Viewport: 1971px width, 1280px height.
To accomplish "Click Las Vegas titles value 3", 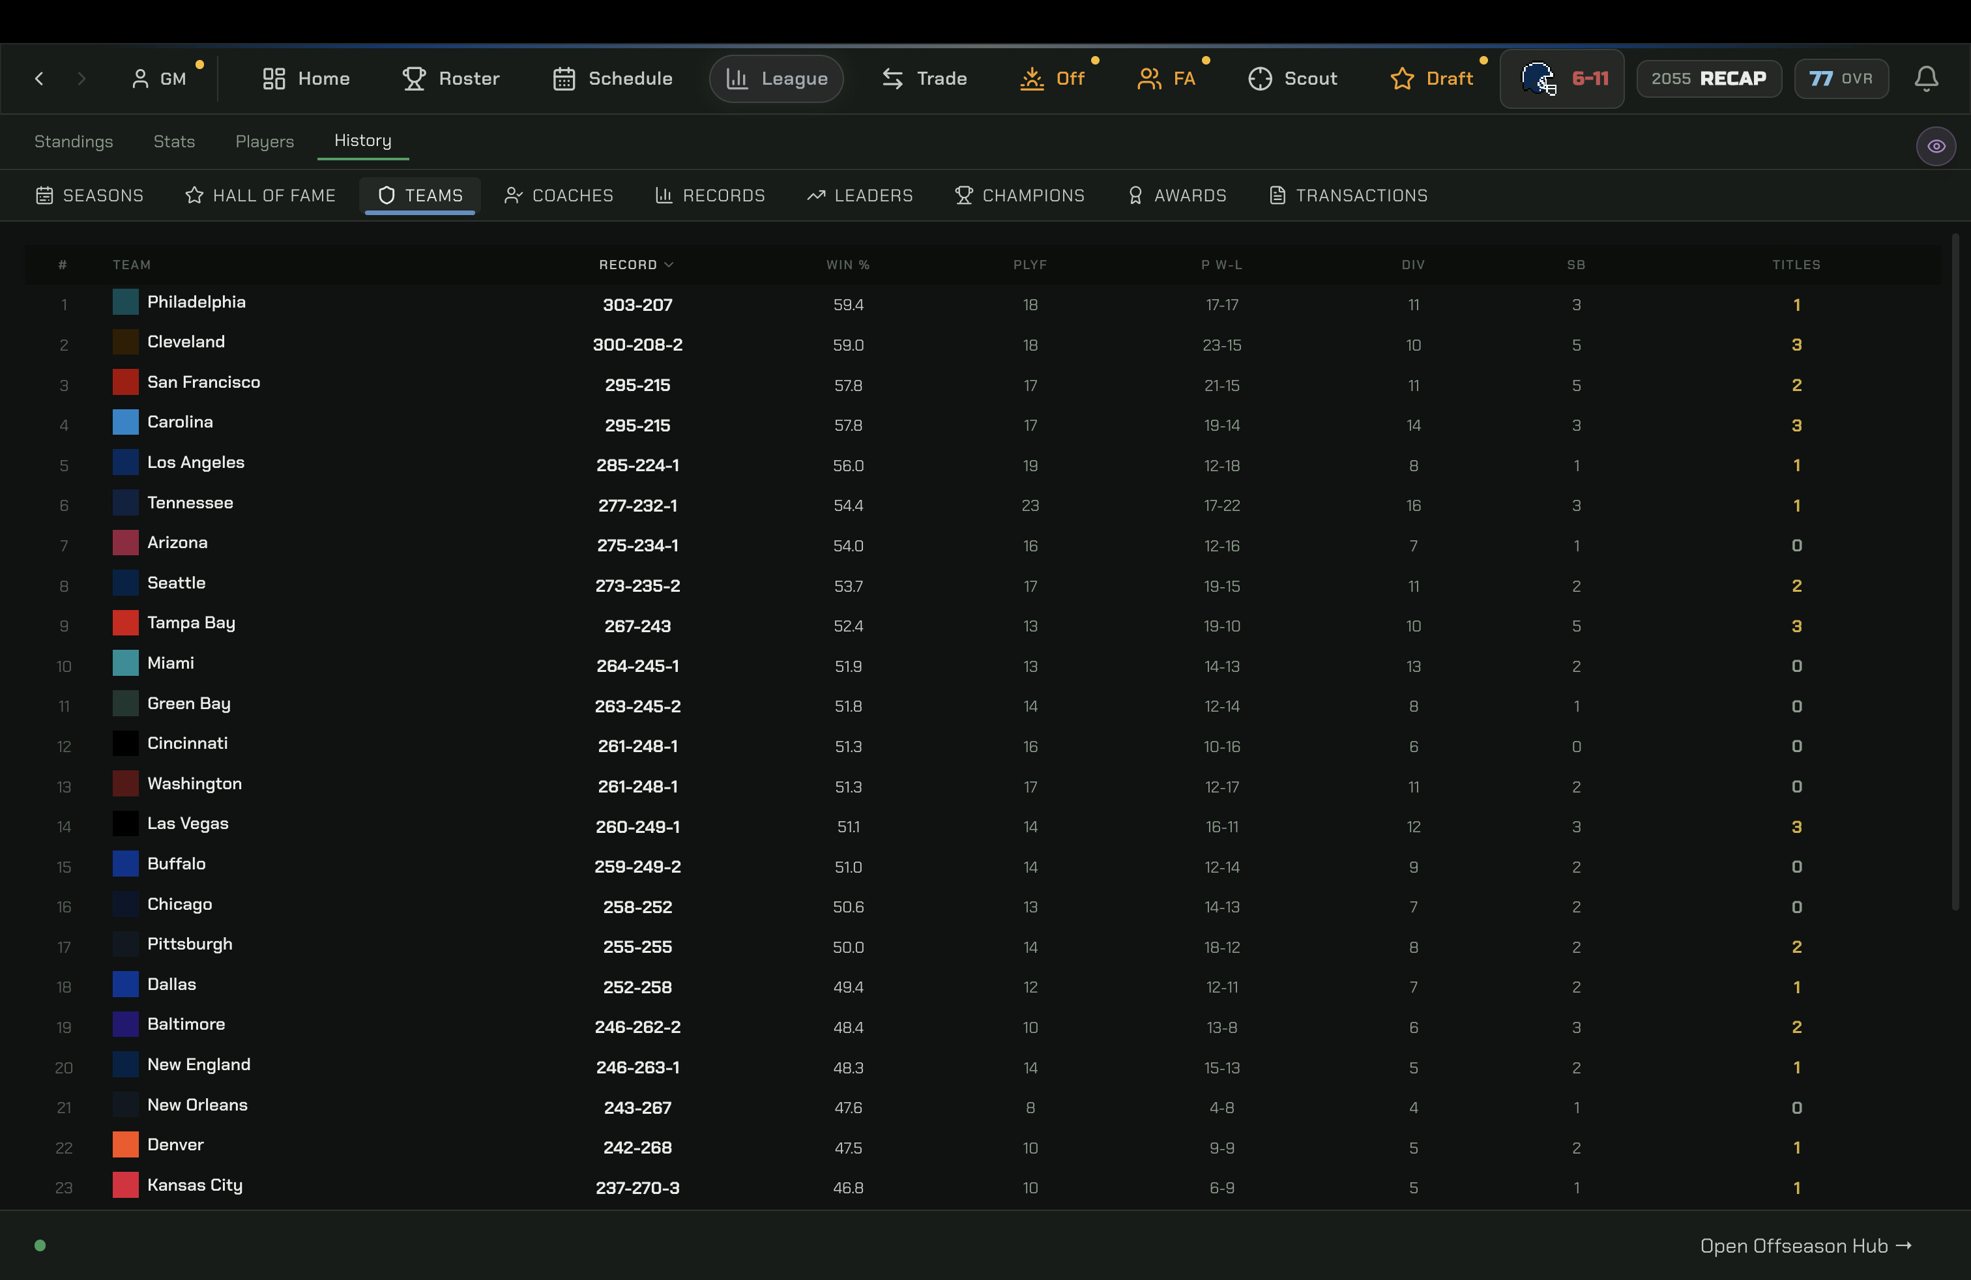I will [x=1796, y=827].
